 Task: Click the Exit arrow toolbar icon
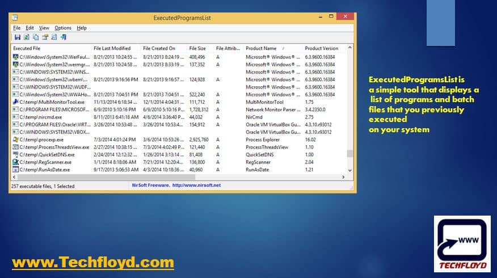[x=64, y=37]
